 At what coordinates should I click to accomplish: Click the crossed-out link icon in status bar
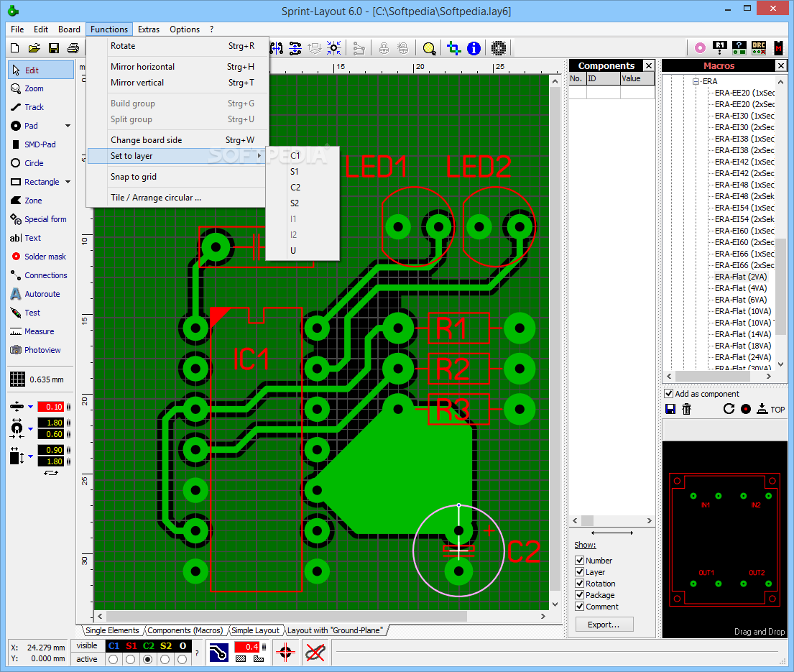pyautogui.click(x=315, y=653)
